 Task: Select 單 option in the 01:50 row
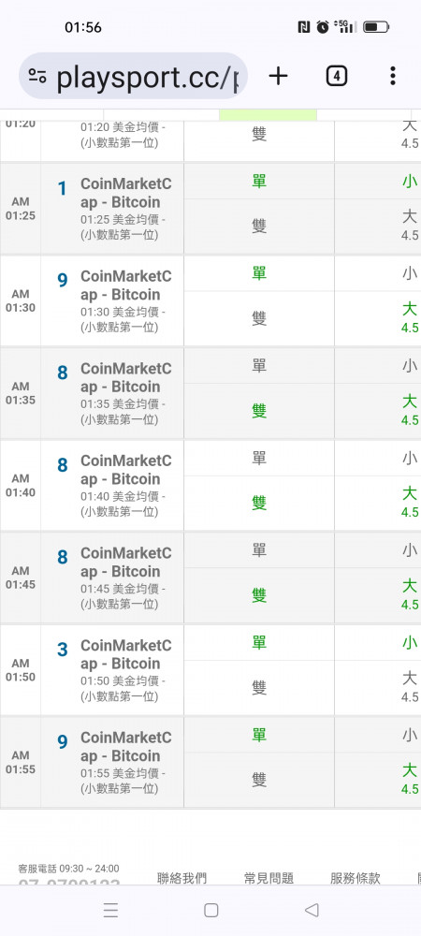pos(259,642)
